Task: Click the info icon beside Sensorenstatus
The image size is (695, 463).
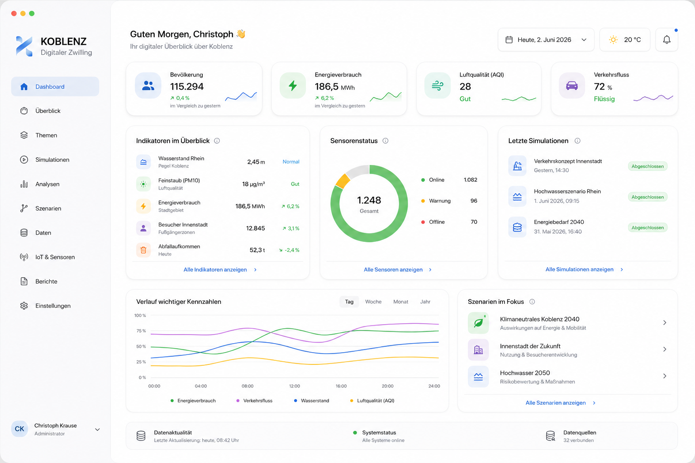Action: tap(386, 141)
